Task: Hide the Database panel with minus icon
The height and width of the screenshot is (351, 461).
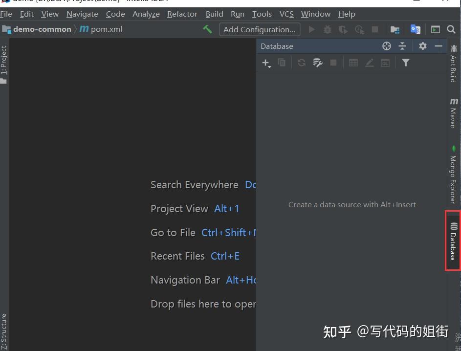Action: [x=439, y=46]
